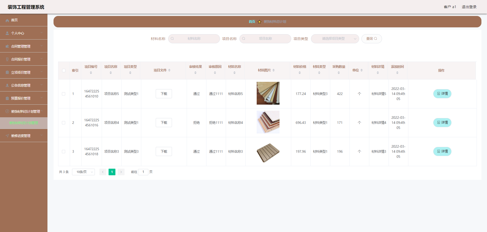Sort by 采购数量 column arrows
The height and width of the screenshot is (232, 487).
(339, 73)
